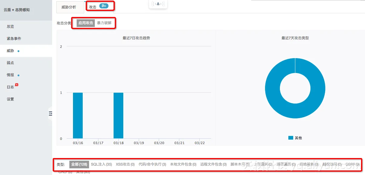This screenshot has height=175, width=365.
Task: Select the 应用攻击 attack category
Action: [86, 23]
